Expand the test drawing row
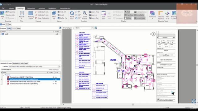This screenshot has height=111, width=198. 1,34
